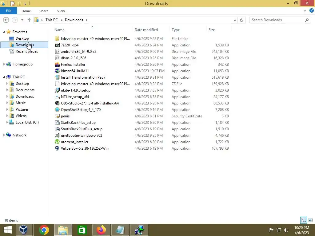Click the Action Center flag tray icon

pos(271,230)
